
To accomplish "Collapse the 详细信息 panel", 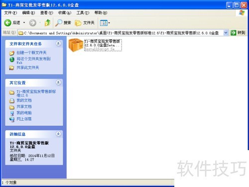I will click(x=58, y=134).
